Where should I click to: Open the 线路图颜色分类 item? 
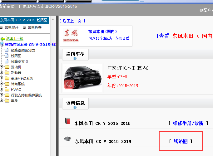click(23, 50)
